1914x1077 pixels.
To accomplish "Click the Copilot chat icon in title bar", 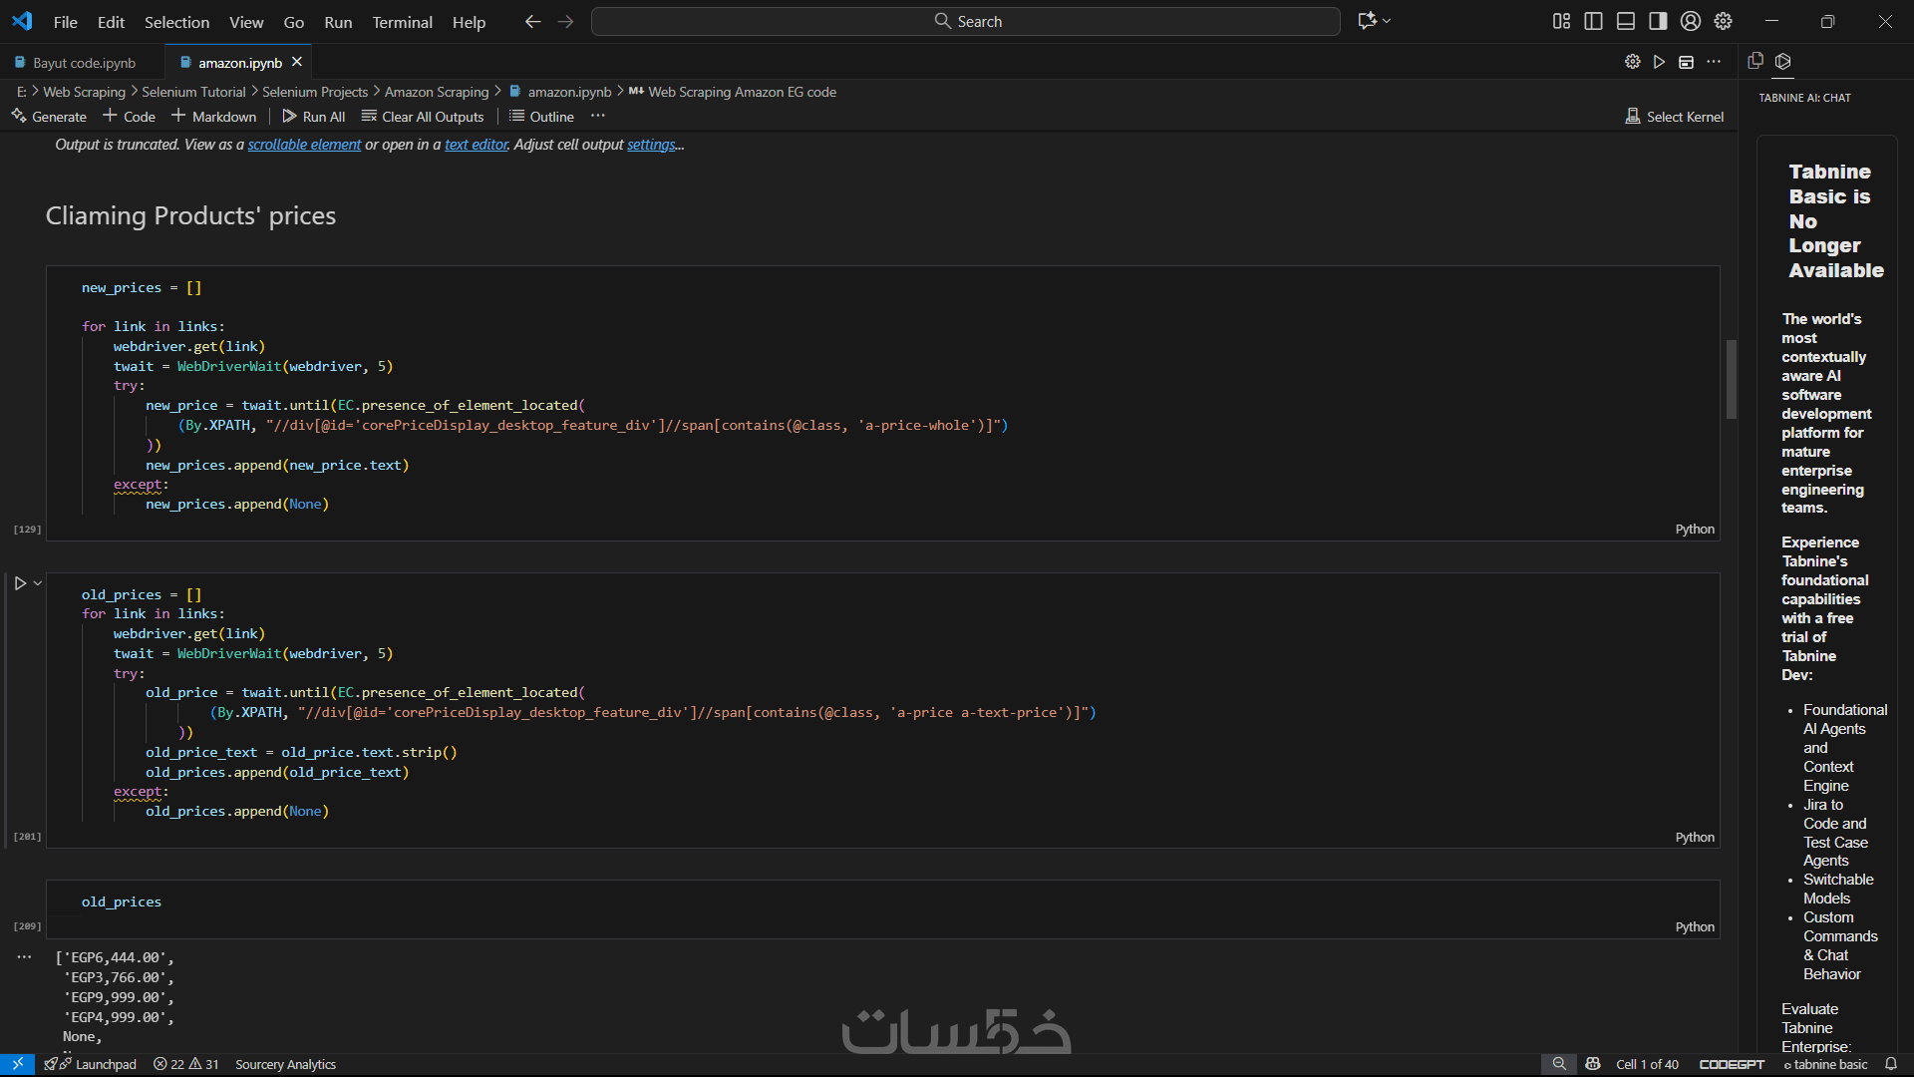I will 1367,21.
